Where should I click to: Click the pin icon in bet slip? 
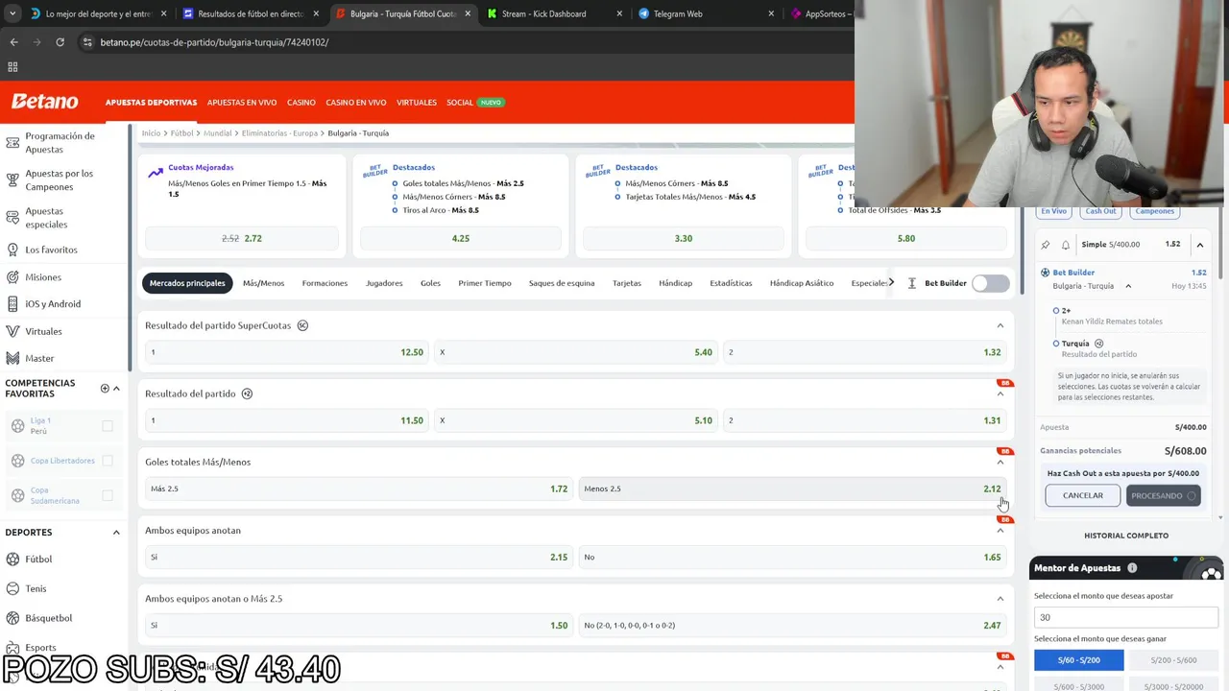coord(1046,245)
